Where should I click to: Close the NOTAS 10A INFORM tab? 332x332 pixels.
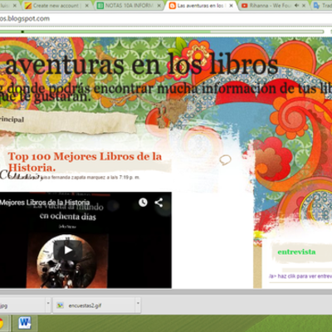(159, 6)
